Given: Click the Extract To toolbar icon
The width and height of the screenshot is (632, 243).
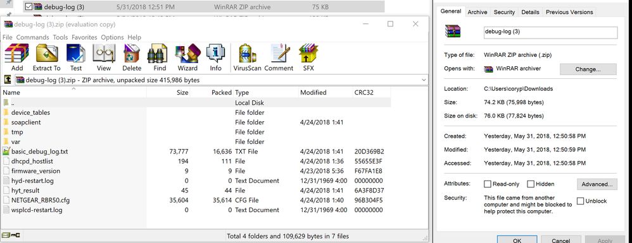Looking at the screenshot, I should click(47, 57).
